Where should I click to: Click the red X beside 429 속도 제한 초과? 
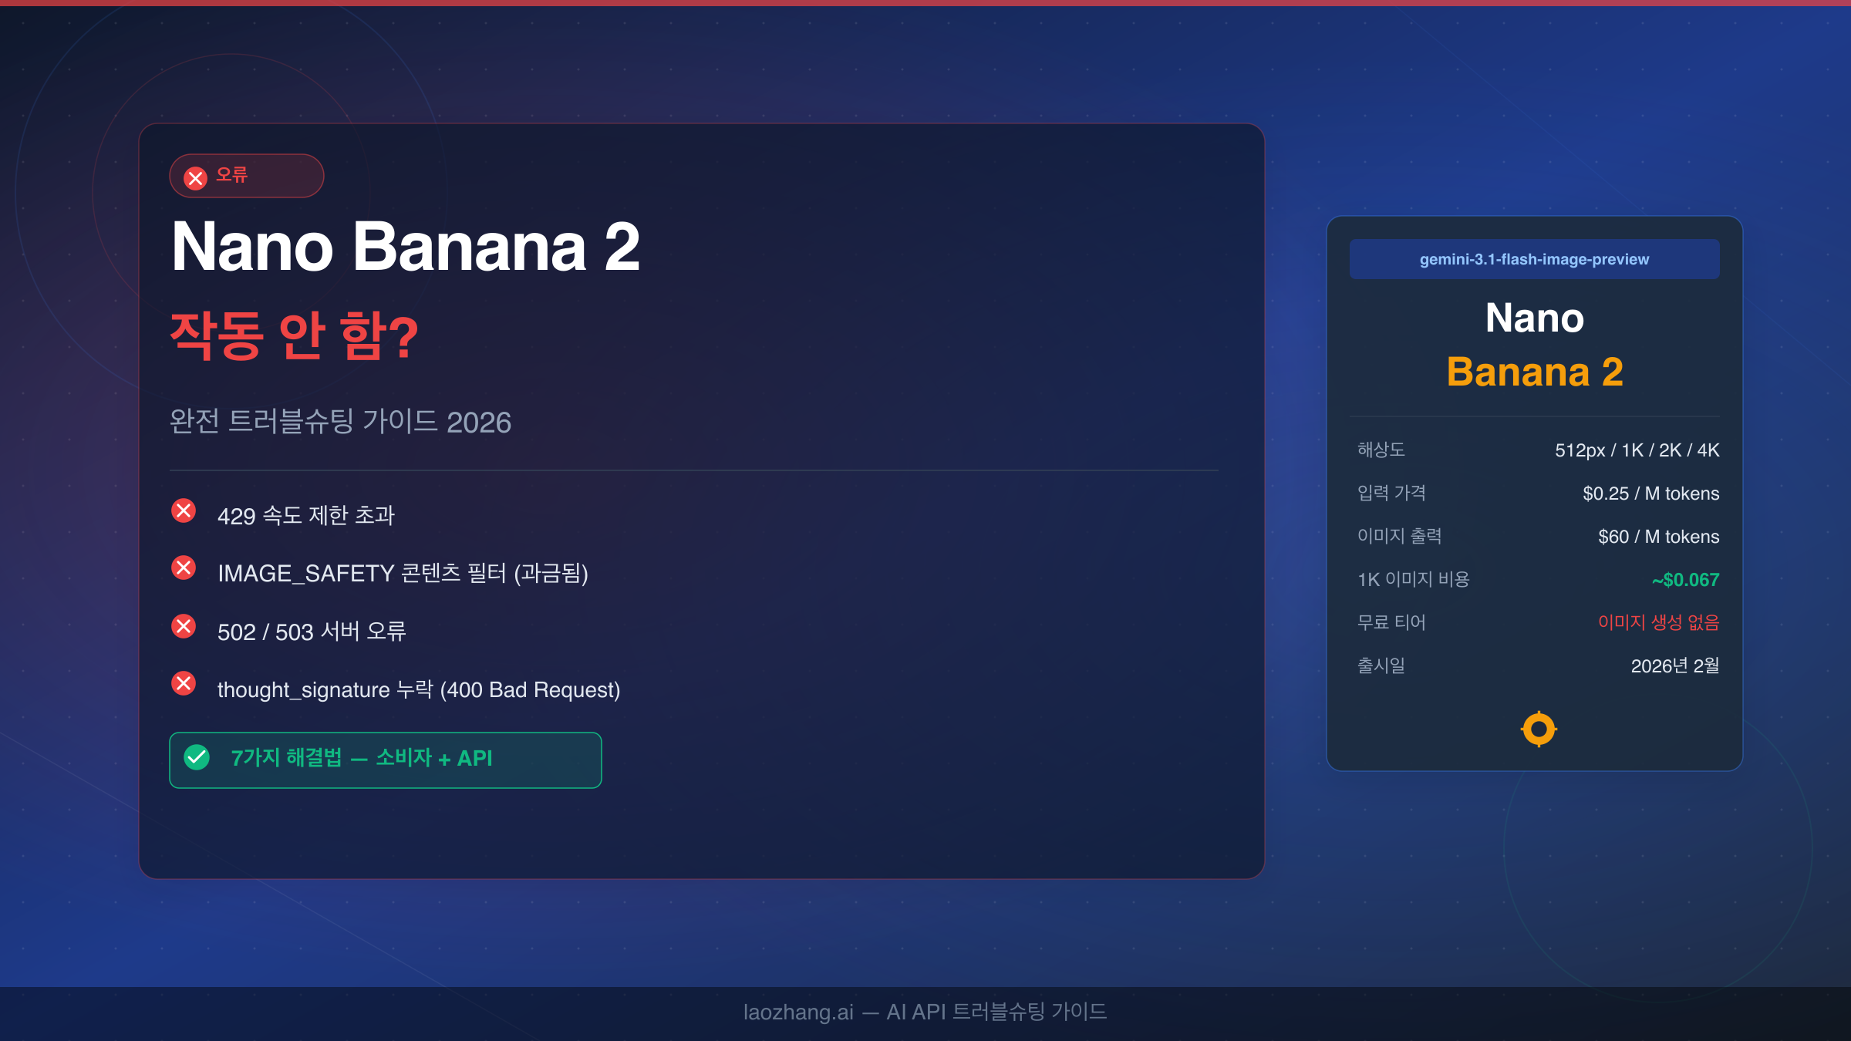[x=184, y=510]
